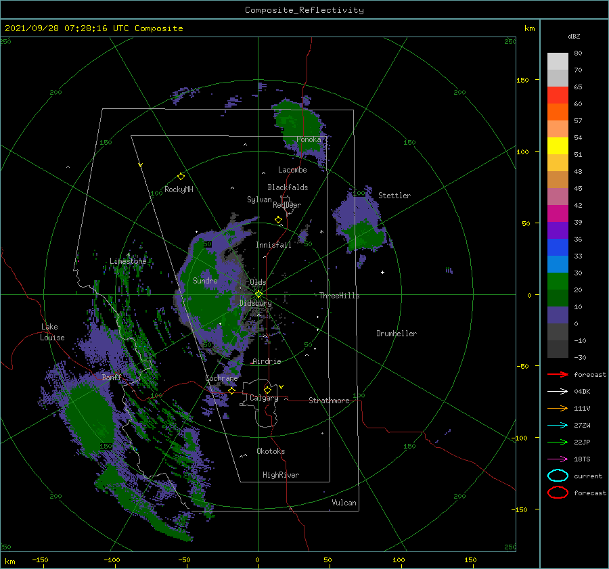Screen dimensions: 609x569
Task: Click the 27ZW legend label
Action: pos(582,426)
